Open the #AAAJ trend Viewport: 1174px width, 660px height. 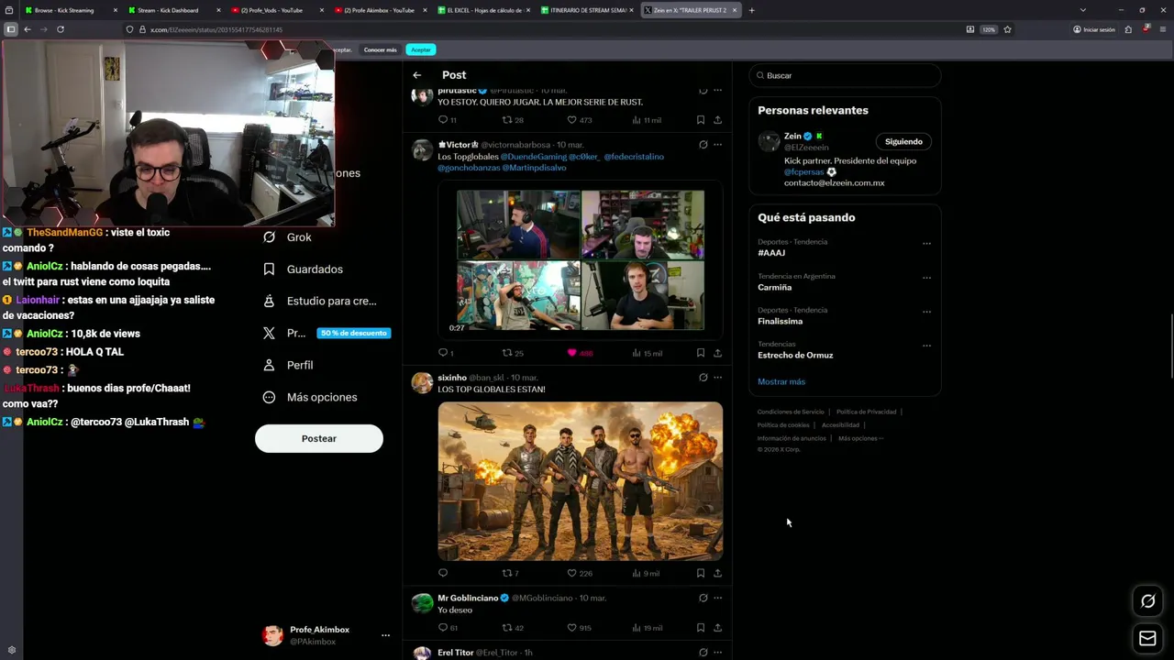[771, 253]
